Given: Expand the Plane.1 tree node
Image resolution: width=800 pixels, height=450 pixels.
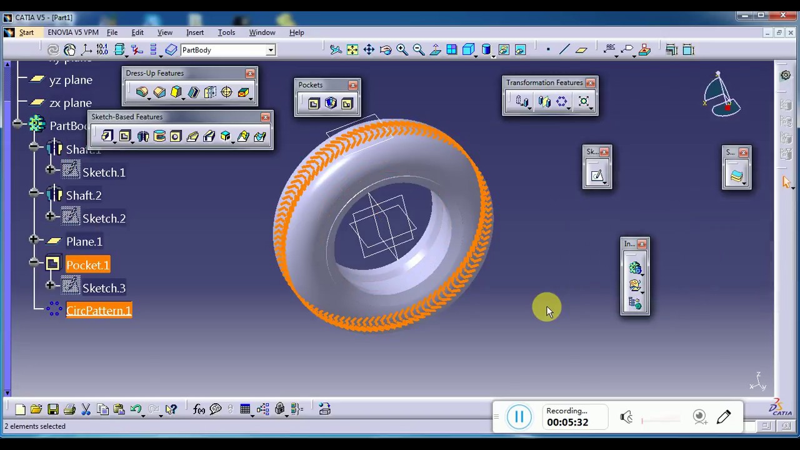Looking at the screenshot, I should (34, 239).
